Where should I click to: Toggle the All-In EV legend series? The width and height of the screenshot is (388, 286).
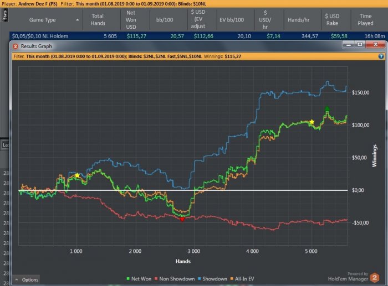coord(242,279)
